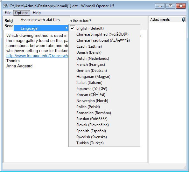Select German (Deutsch) language
The image size is (189, 172).
pos(104,71)
